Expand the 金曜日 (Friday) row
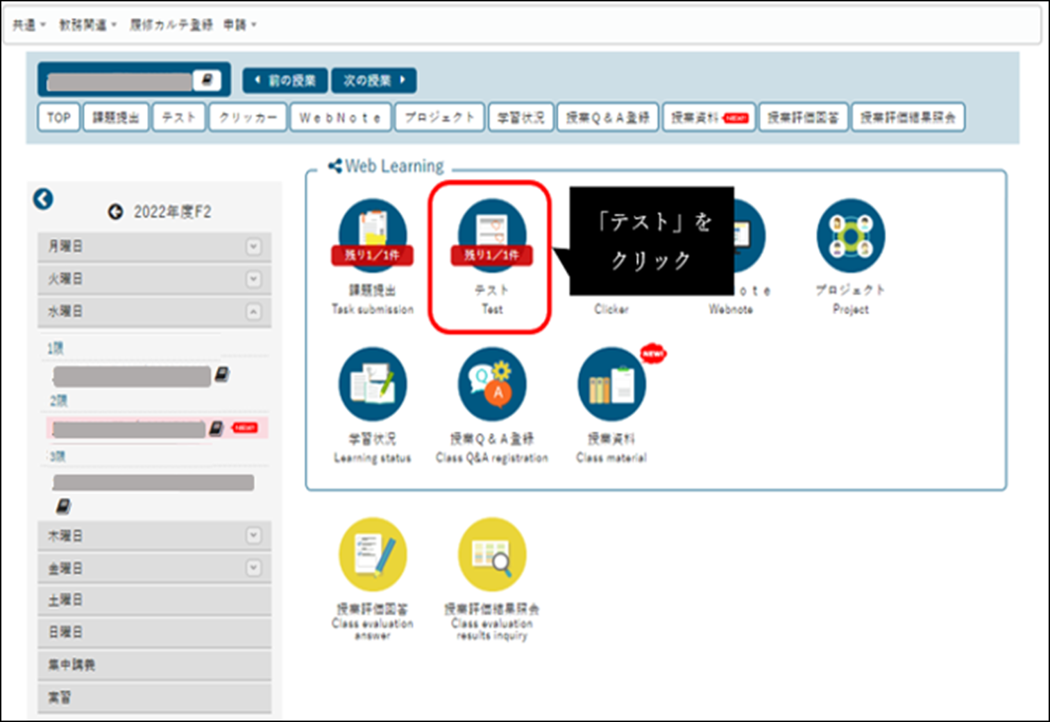Screen dimensions: 1050x722 click(x=154, y=568)
